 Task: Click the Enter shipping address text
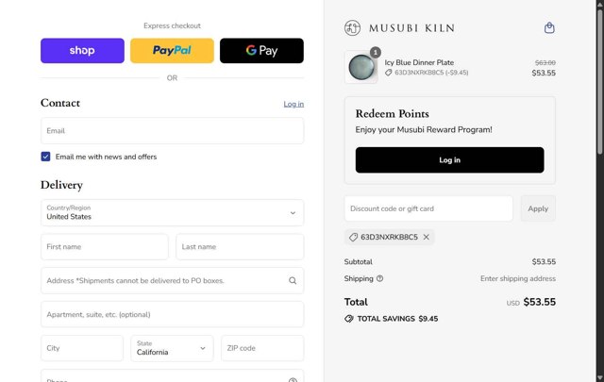[x=518, y=278]
